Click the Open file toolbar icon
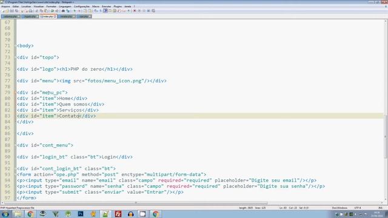Image resolution: width=388 pixels, height=218 pixels. click(7, 11)
